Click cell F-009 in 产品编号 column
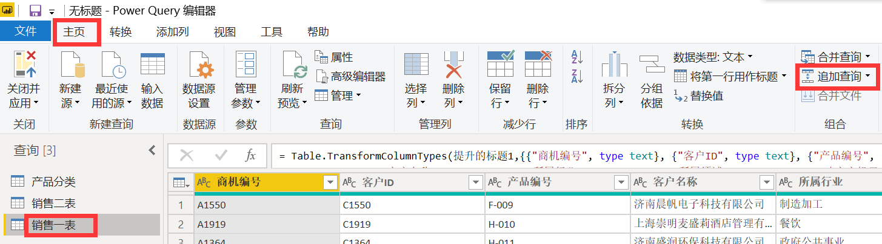 click(x=558, y=205)
